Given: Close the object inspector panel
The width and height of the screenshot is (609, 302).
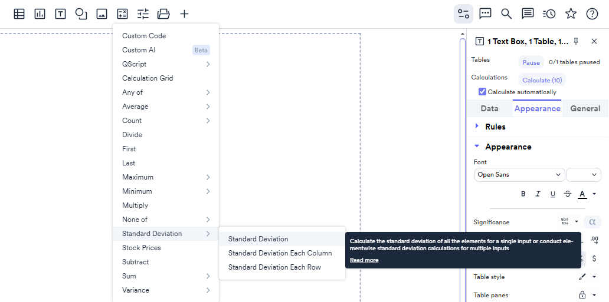Looking at the screenshot, I should (594, 41).
